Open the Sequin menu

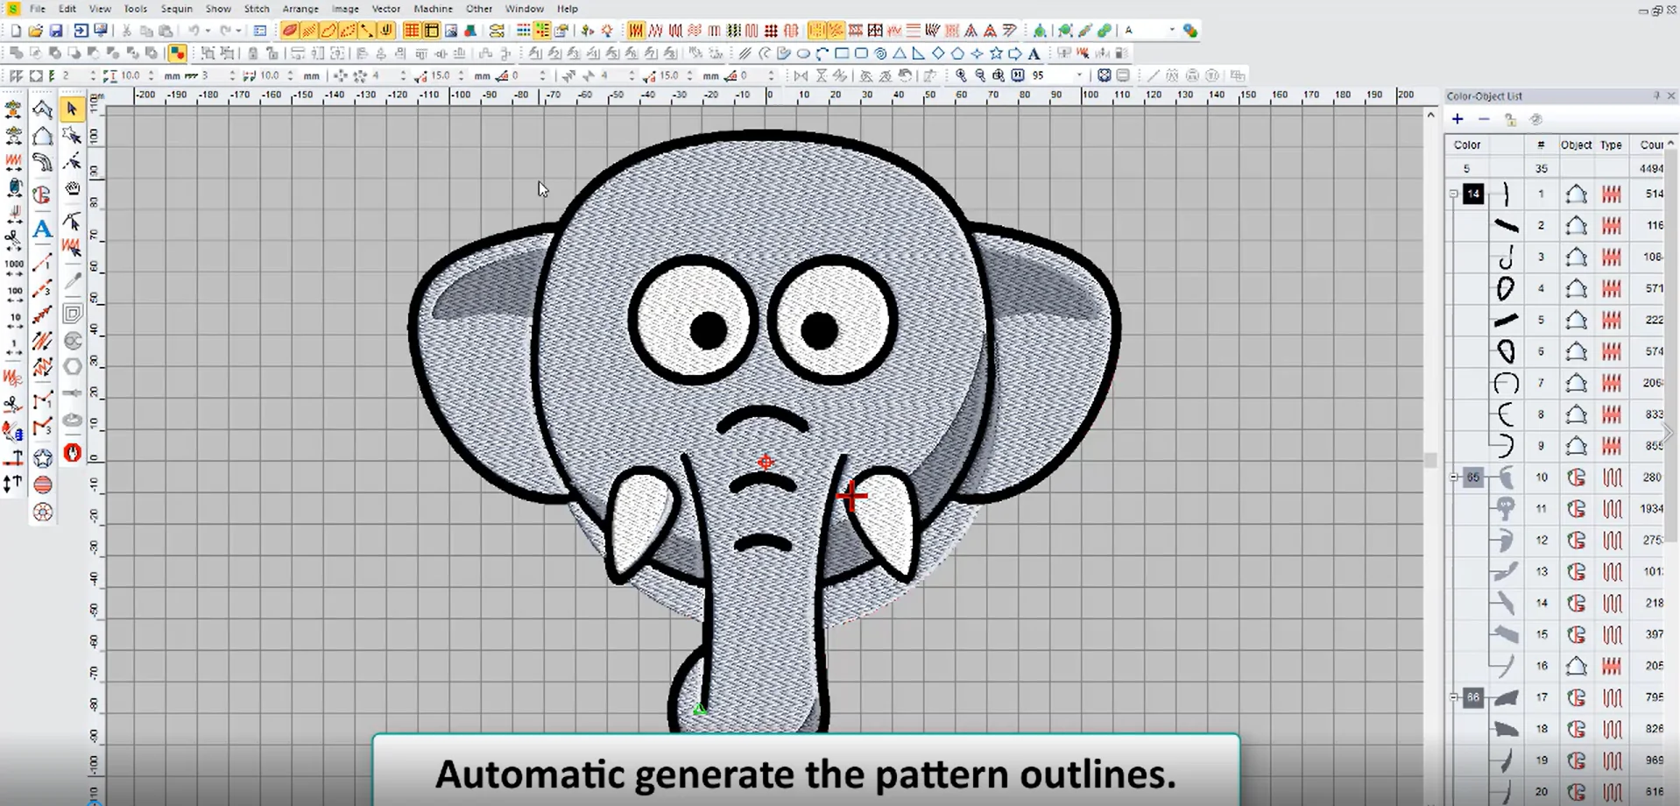[176, 9]
